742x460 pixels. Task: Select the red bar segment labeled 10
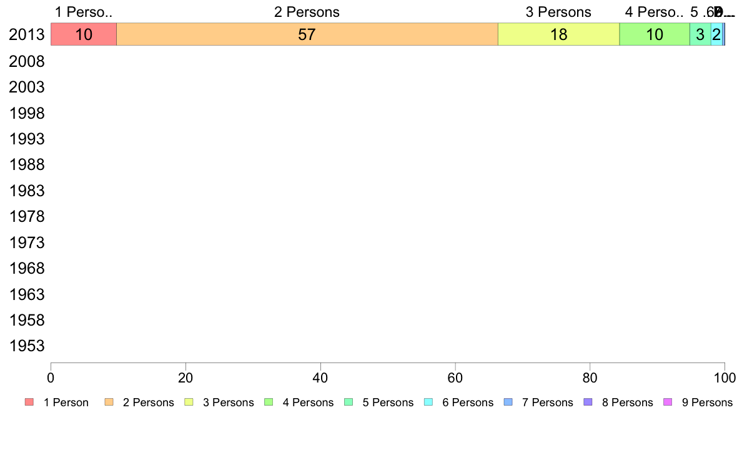pos(84,34)
